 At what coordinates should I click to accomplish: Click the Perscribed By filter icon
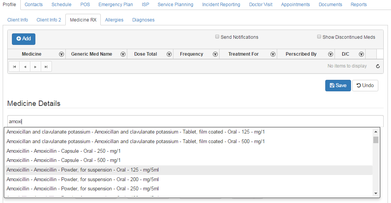click(x=330, y=54)
